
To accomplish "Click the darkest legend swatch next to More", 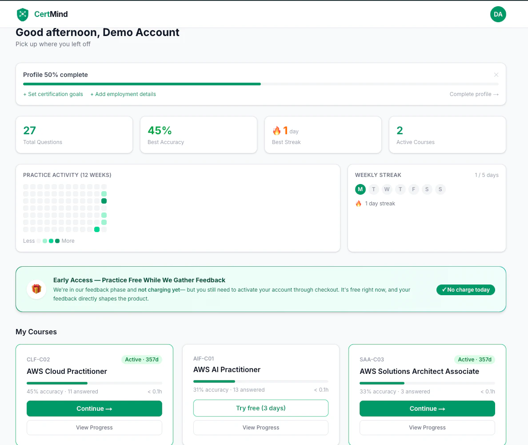I will click(x=57, y=241).
